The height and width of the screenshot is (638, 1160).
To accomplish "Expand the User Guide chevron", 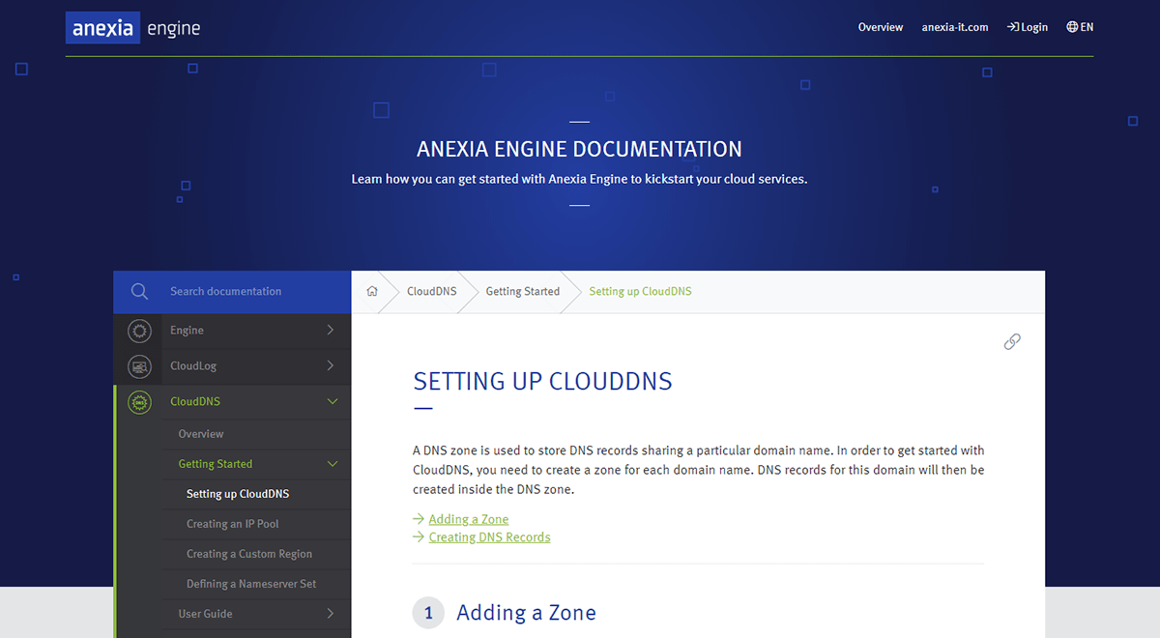I will (331, 614).
